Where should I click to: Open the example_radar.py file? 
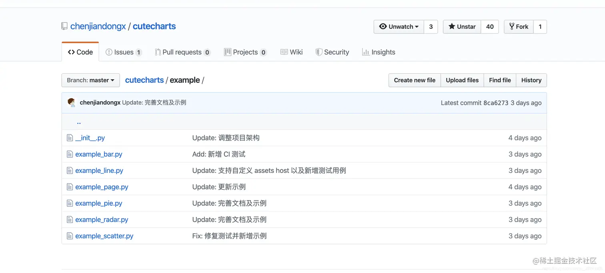(x=102, y=220)
